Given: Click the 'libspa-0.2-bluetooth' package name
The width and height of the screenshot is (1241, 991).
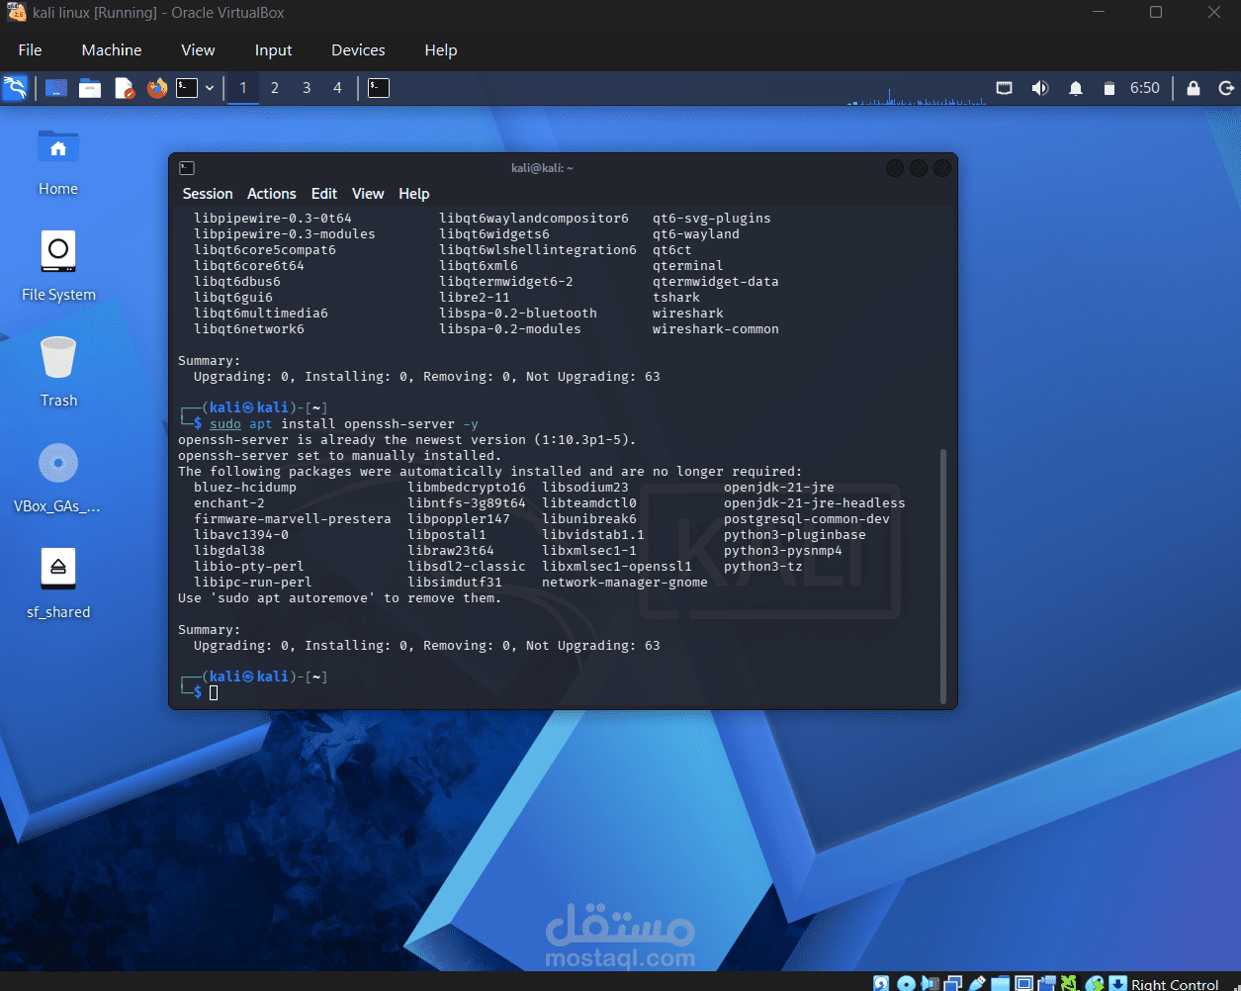Looking at the screenshot, I should [518, 313].
